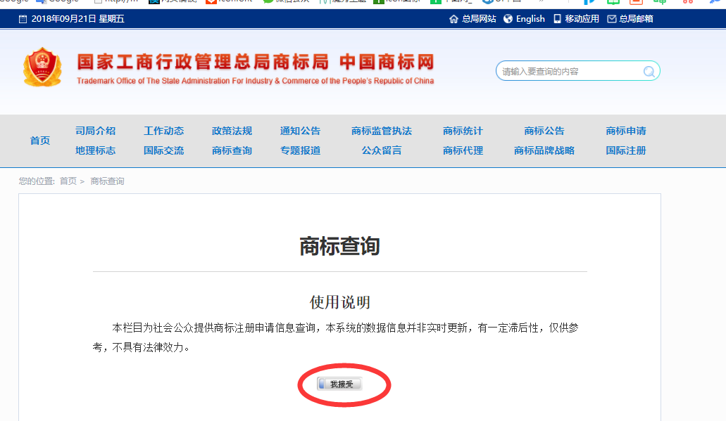Click the globe icon next to English

coord(508,19)
